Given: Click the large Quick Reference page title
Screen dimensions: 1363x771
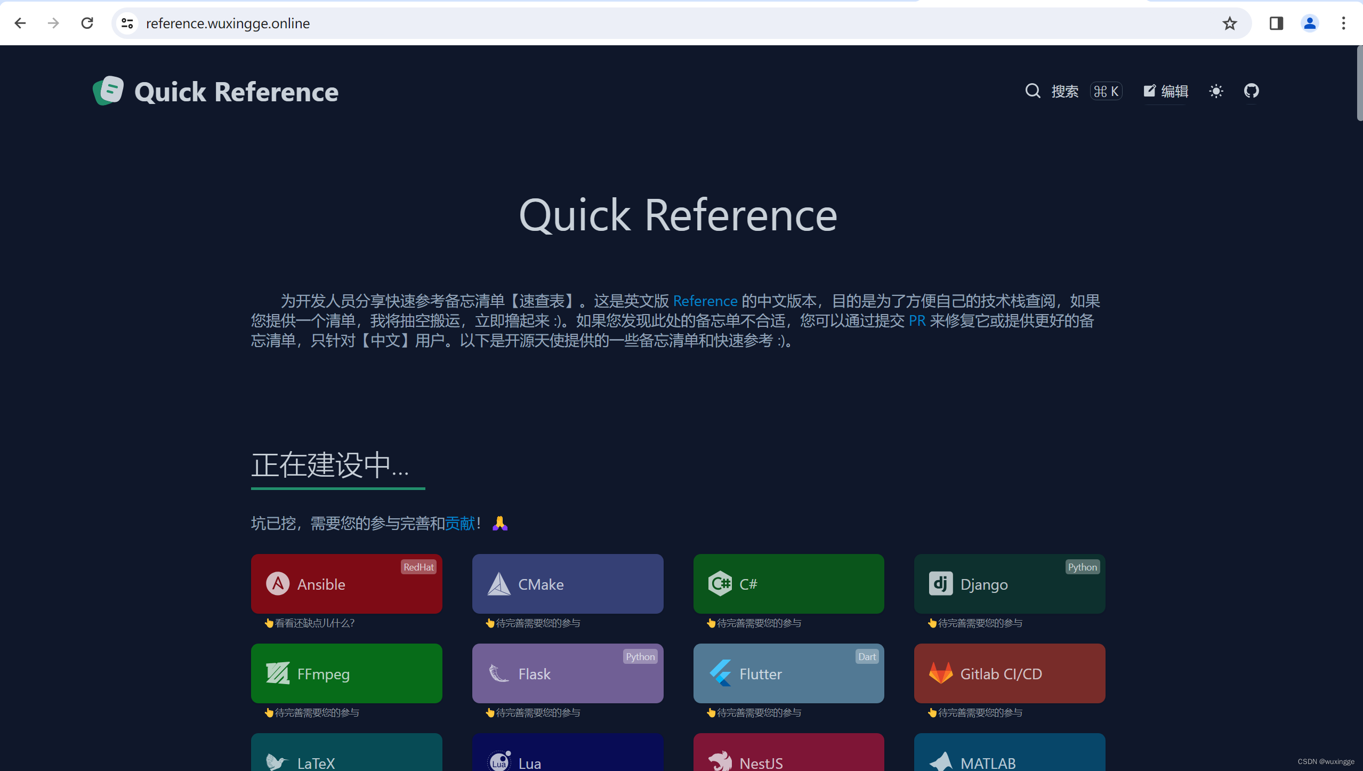Looking at the screenshot, I should (678, 214).
